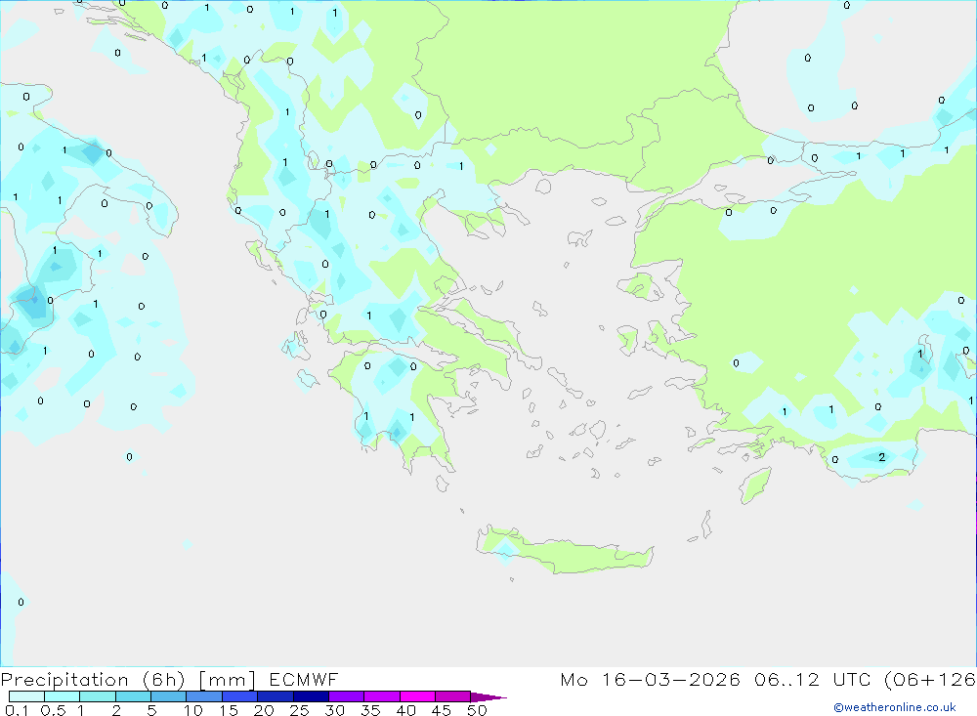Click the 45–50 mm legend color swatch
The width and height of the screenshot is (977, 716).
click(453, 696)
